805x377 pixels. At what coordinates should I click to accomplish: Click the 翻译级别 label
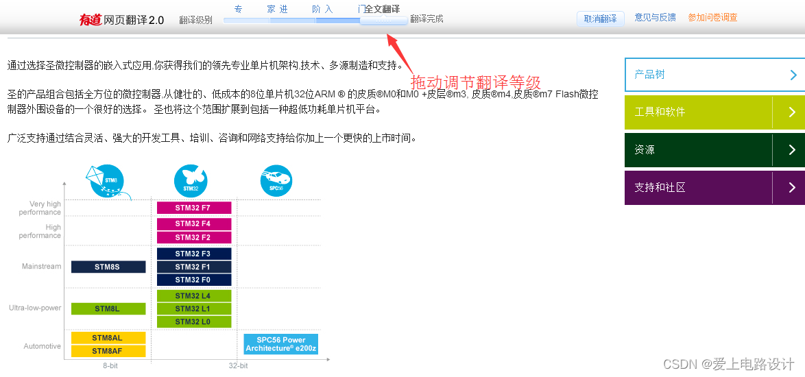pos(195,20)
